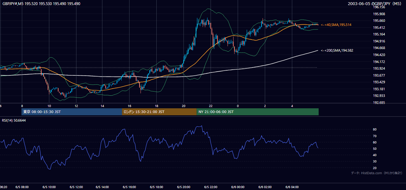
Task: Click the Tokyo 08:00-15:30 JST session bar
Action: click(x=72, y=112)
